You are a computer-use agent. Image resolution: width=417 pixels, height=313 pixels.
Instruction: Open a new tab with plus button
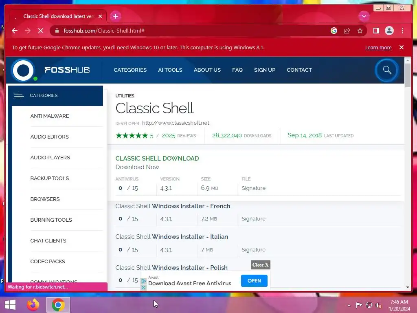click(x=115, y=16)
